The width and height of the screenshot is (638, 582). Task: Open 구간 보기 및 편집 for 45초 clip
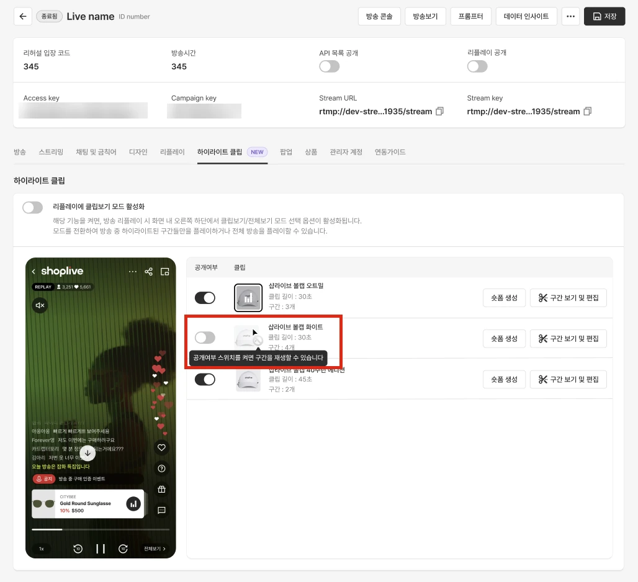(x=568, y=379)
